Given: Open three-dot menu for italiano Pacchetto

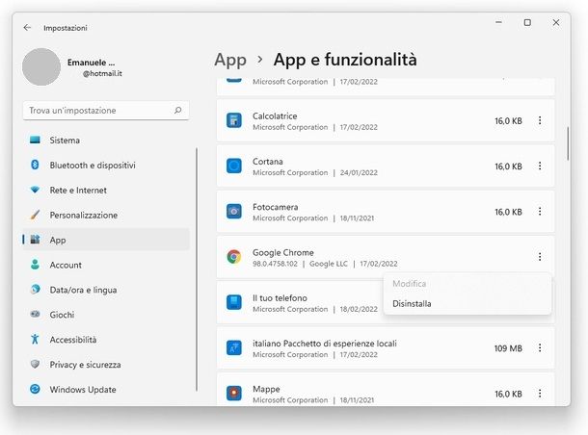Looking at the screenshot, I should [x=540, y=347].
